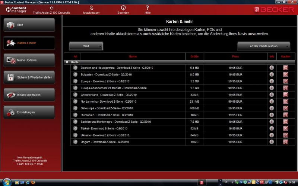The image size is (298, 186).
Task: Click the Start sidebar button
Action: (x=29, y=25)
